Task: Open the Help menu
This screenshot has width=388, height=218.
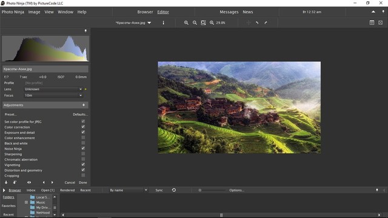Action: point(82,12)
